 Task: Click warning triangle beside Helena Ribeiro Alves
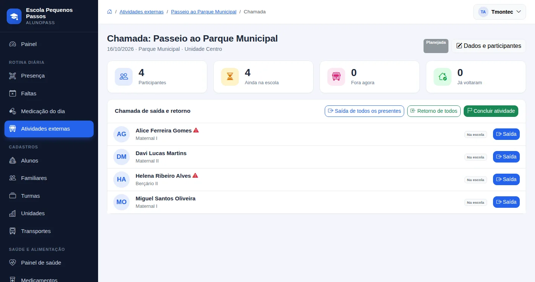coord(195,176)
